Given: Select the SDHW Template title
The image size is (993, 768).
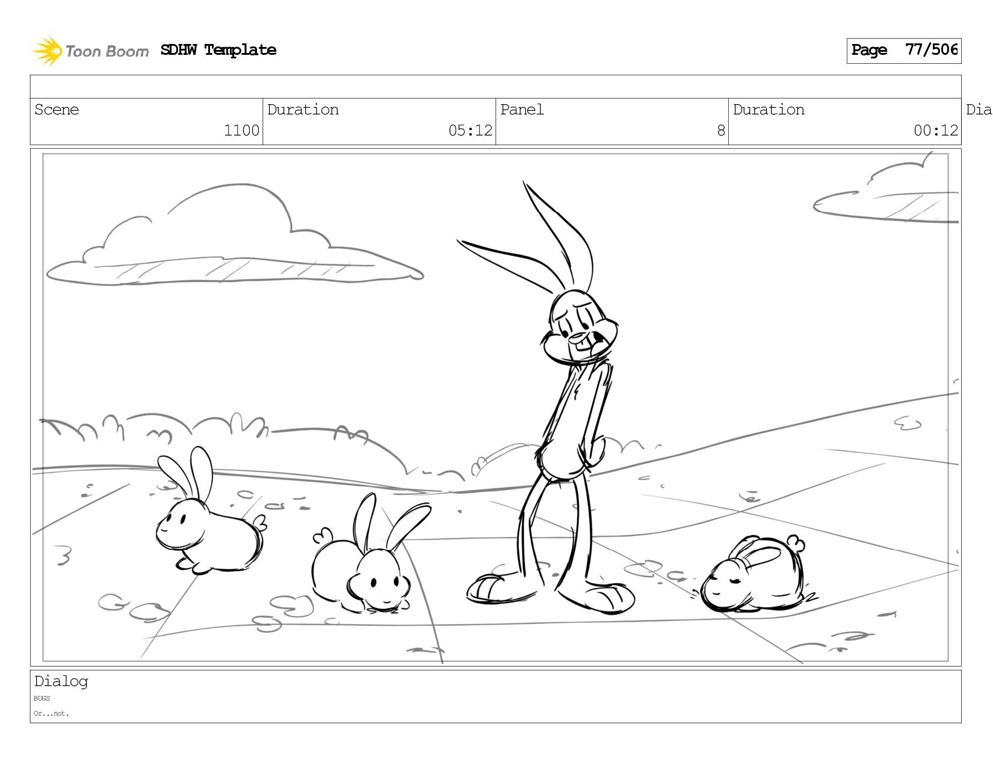Looking at the screenshot, I should tap(218, 50).
